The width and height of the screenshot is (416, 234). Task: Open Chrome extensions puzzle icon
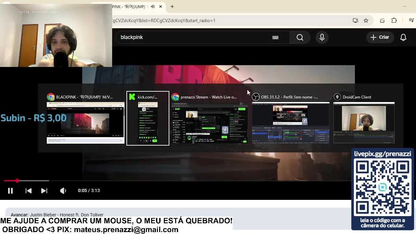click(394, 20)
